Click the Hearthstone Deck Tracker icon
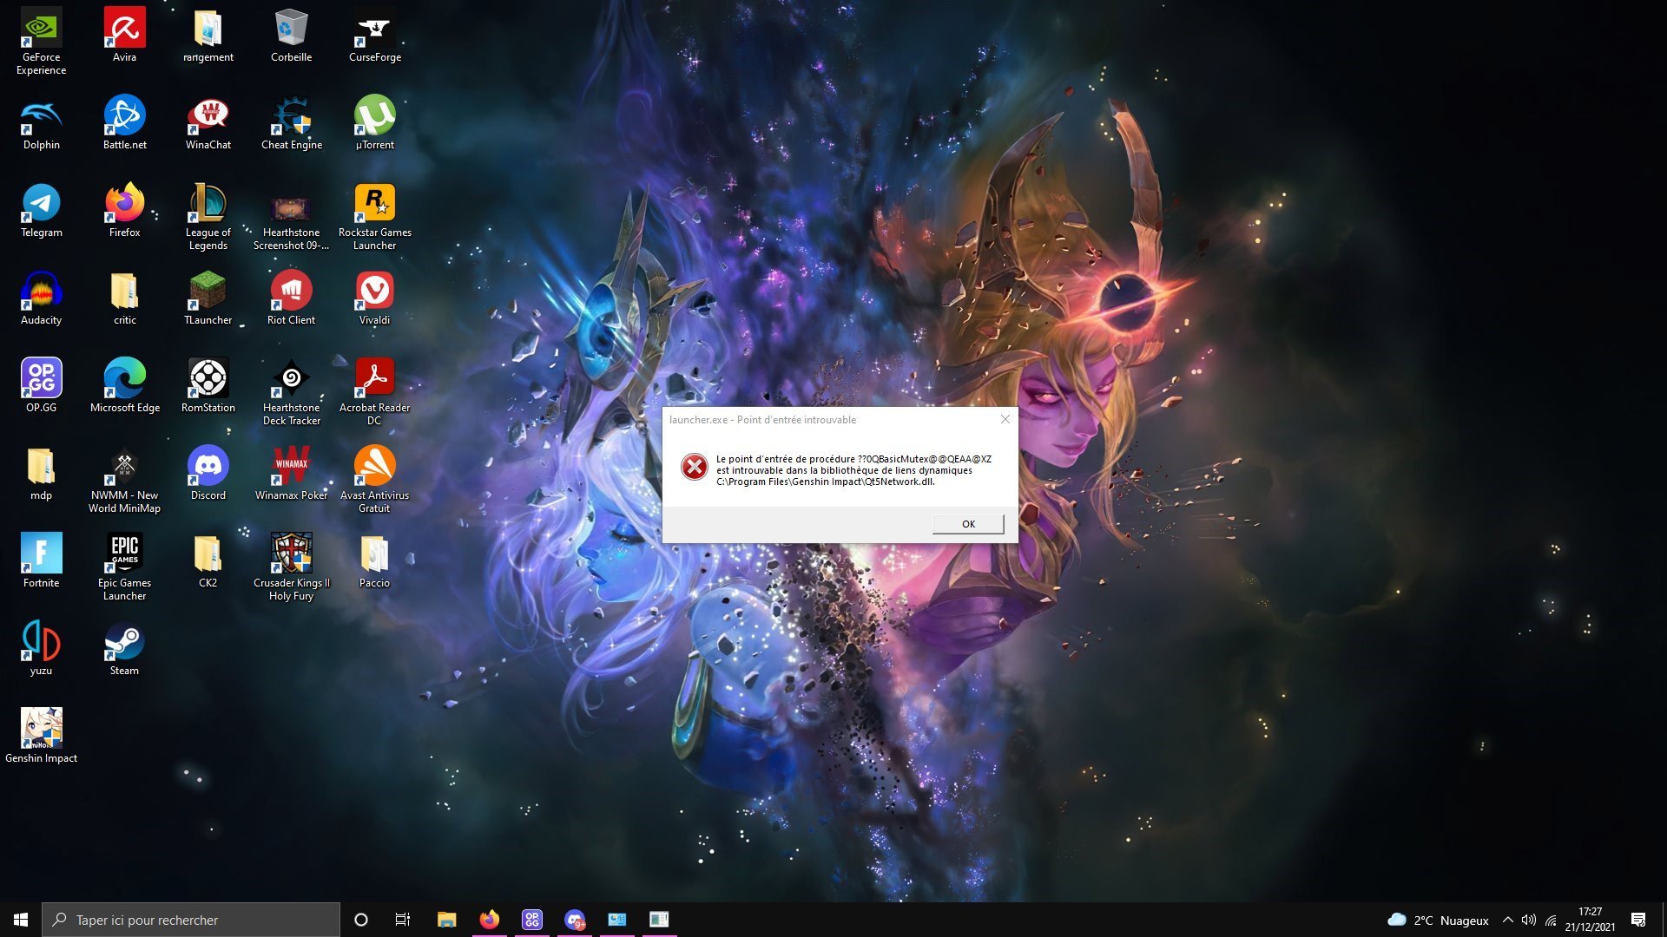The image size is (1667, 937). (291, 380)
